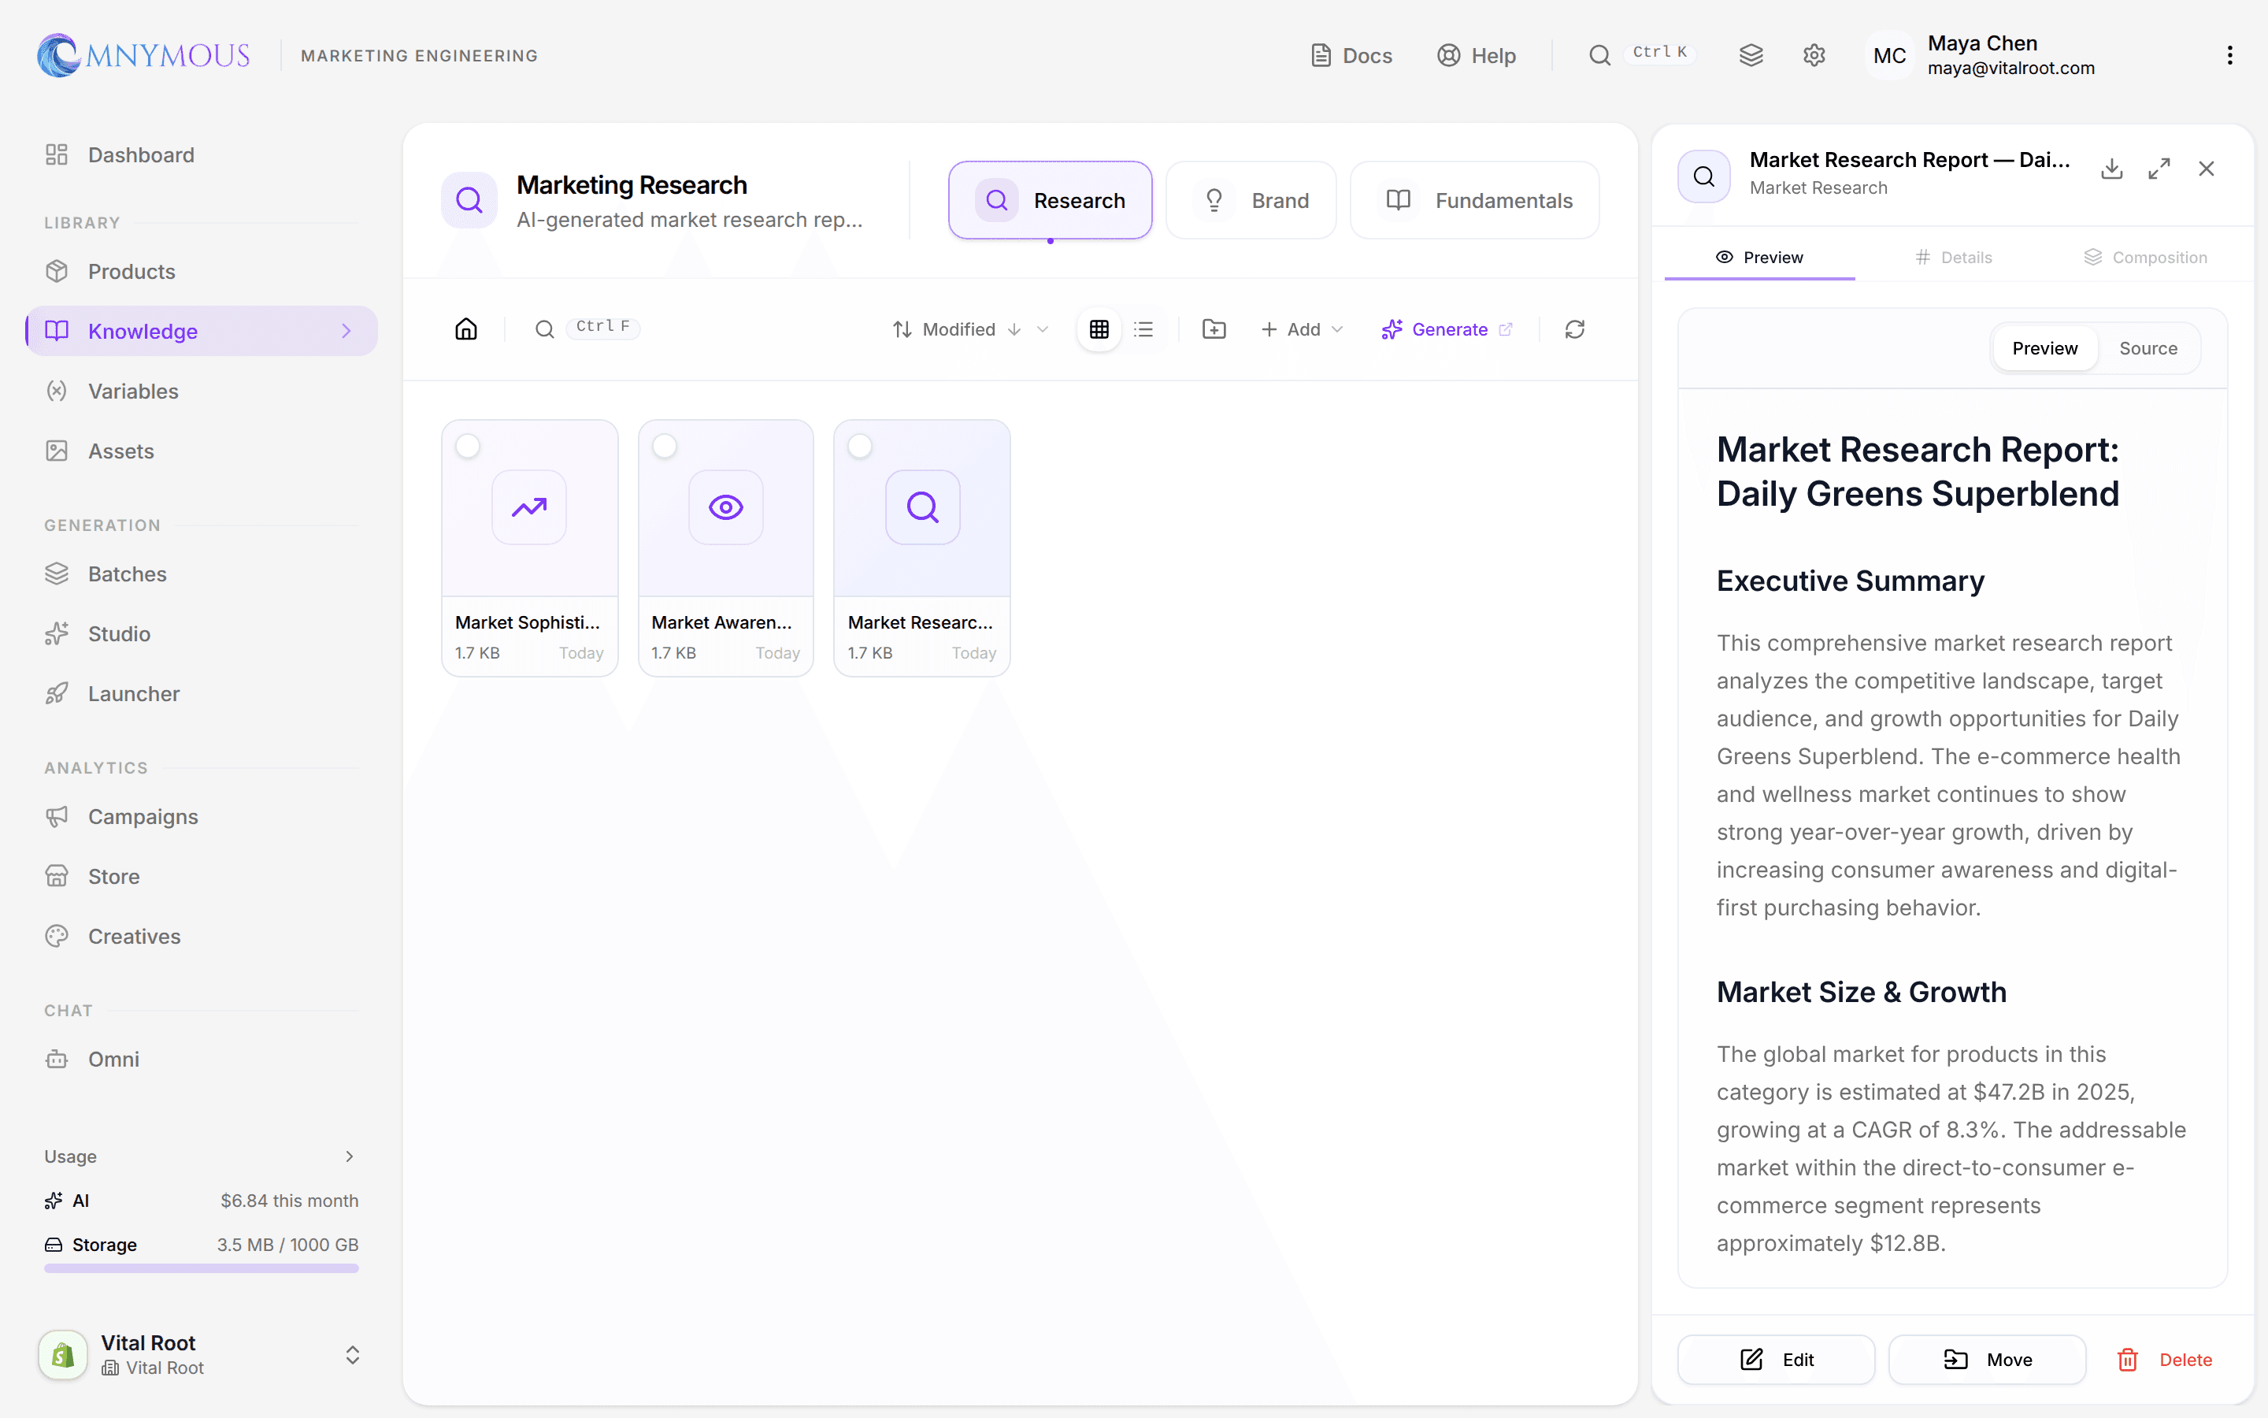The height and width of the screenshot is (1418, 2268).
Task: Click Maya Chen's MC avatar
Action: [1889, 55]
